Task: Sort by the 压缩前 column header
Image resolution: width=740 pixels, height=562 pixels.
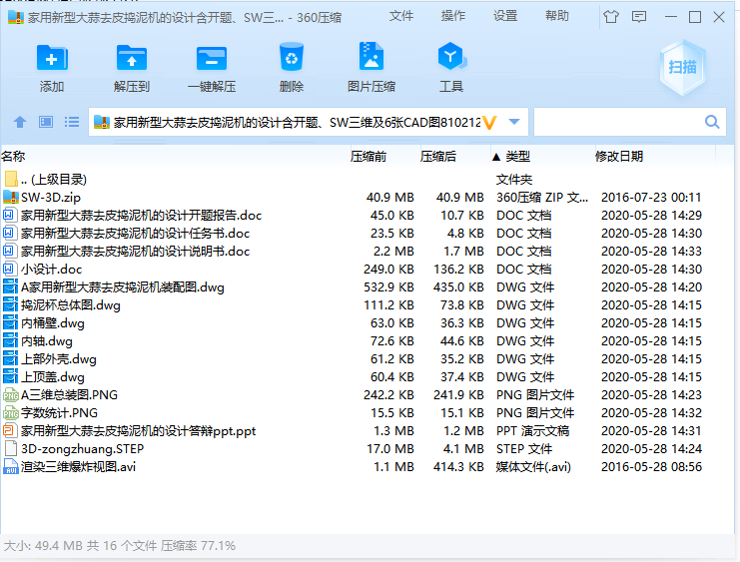Action: (x=369, y=156)
